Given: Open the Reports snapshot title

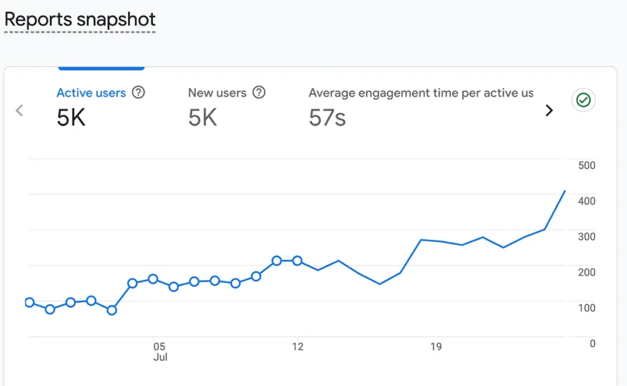Looking at the screenshot, I should click(80, 19).
